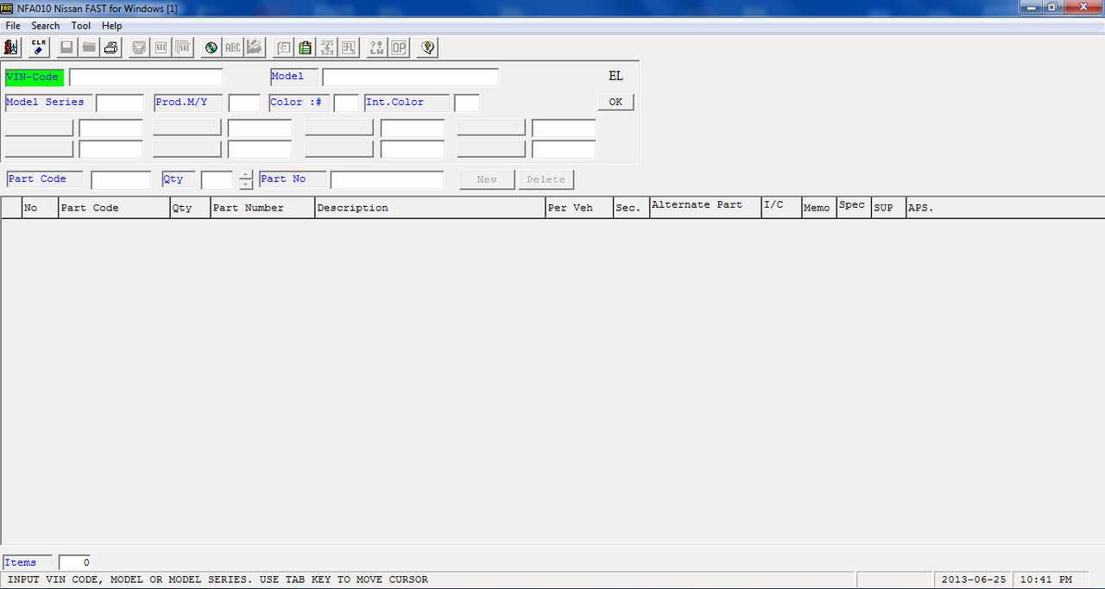Screen dimensions: 1105x589
Task: Click the Part Code input field
Action: pyautogui.click(x=121, y=179)
